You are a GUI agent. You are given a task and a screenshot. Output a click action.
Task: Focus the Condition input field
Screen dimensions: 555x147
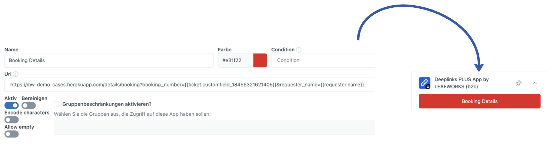[323, 60]
